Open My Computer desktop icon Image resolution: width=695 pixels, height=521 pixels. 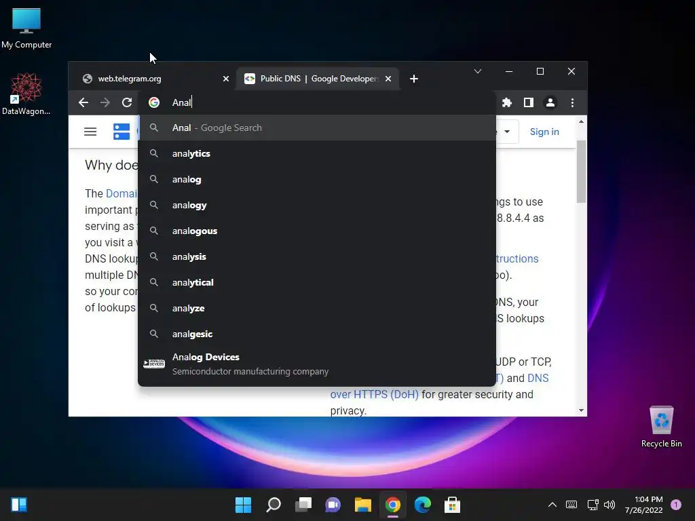26,28
